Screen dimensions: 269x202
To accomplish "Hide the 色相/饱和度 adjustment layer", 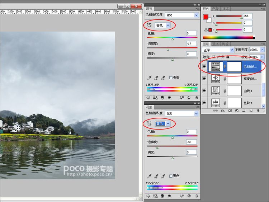I will pos(204,66).
